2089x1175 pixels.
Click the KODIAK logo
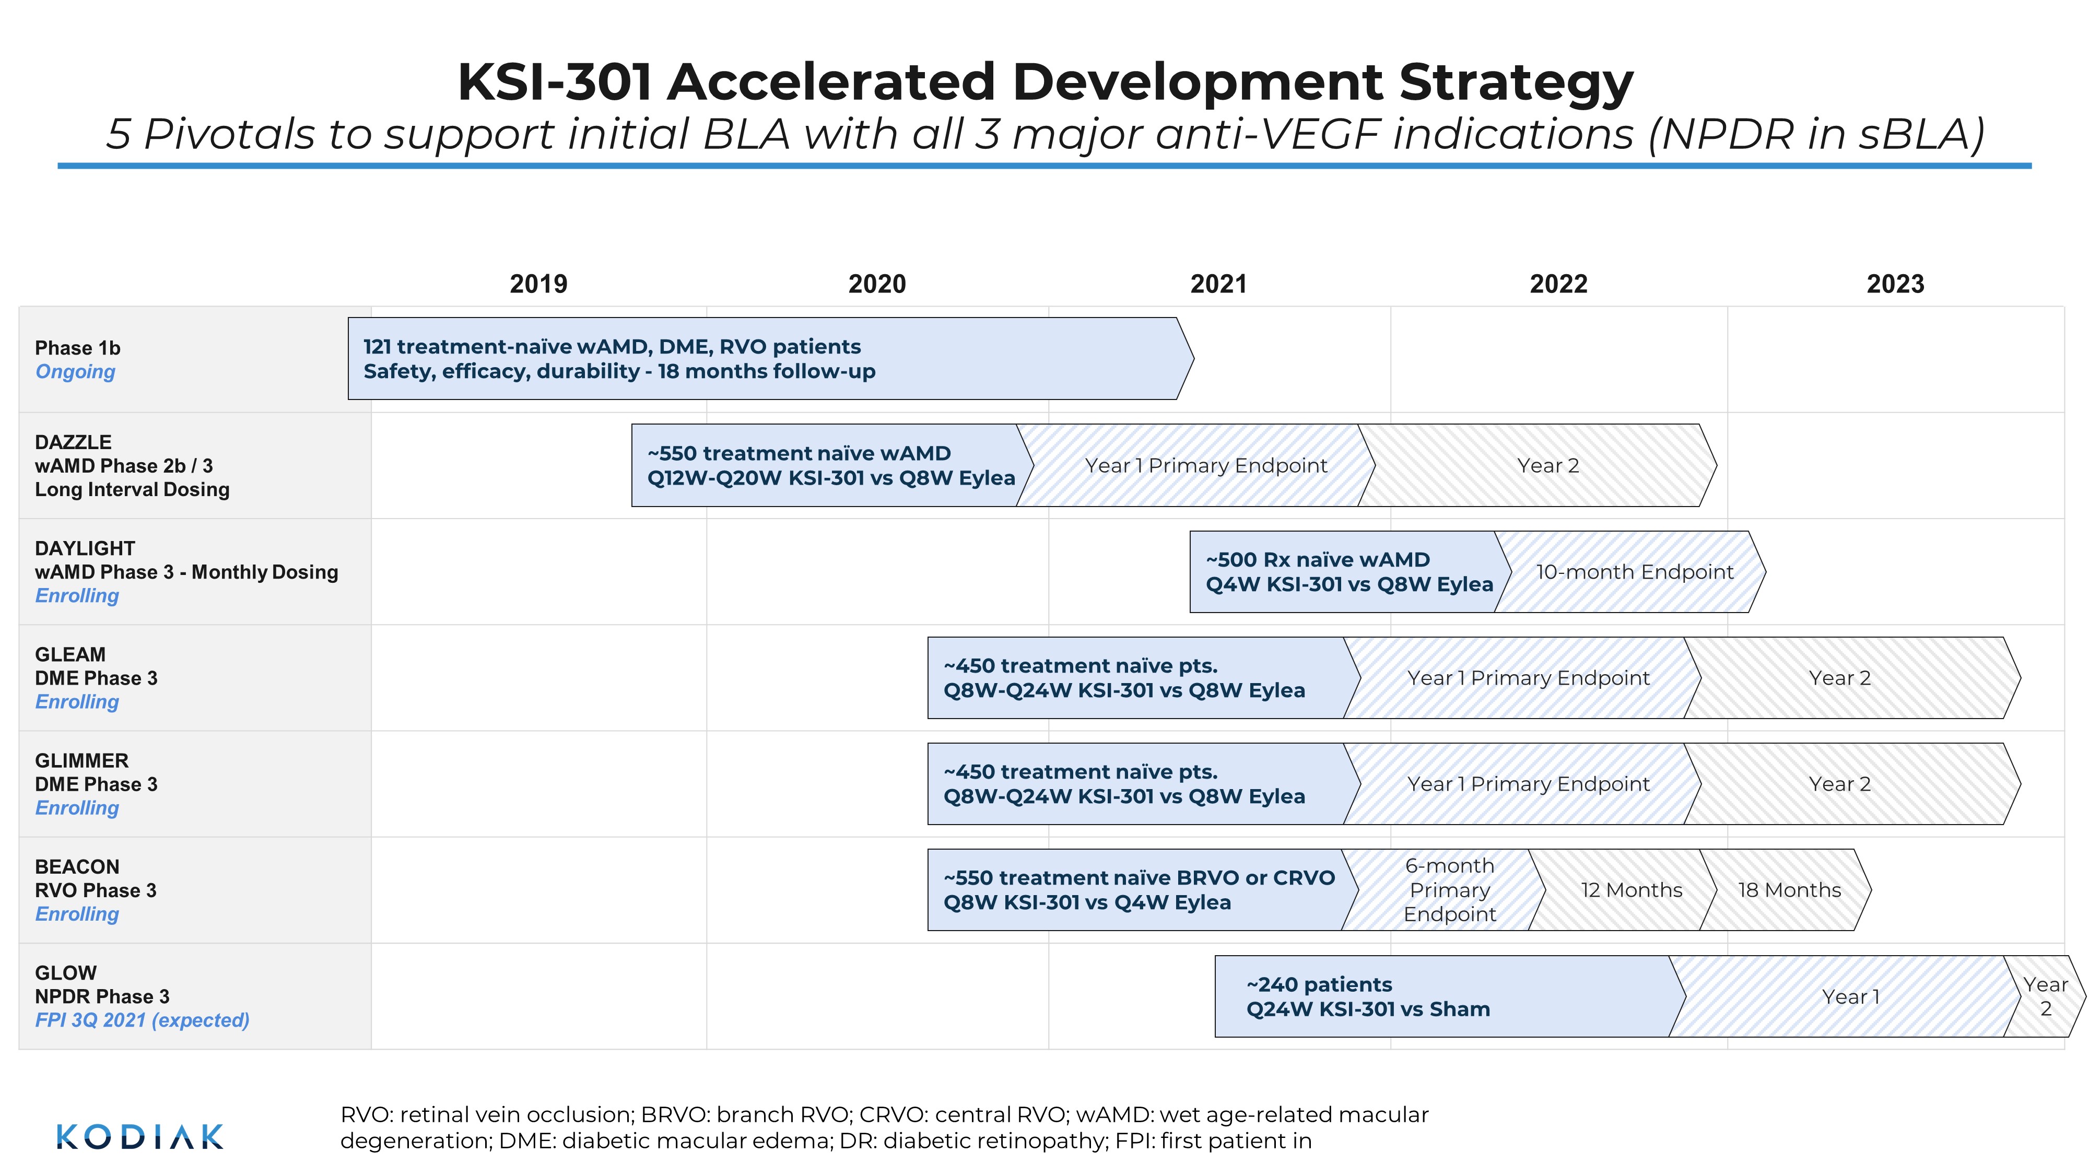pyautogui.click(x=139, y=1137)
